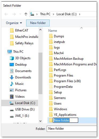
Task: Click the New folder toolbar button
Action: click(38, 23)
